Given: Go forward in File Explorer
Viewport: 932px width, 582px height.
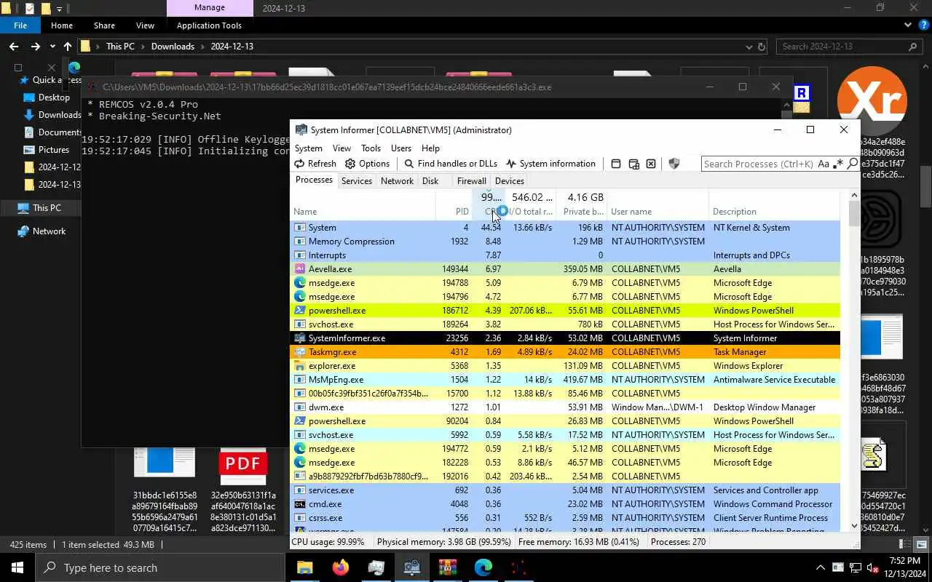Looking at the screenshot, I should [35, 47].
